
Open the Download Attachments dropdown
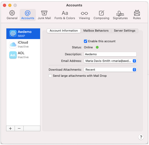click(x=110, y=70)
